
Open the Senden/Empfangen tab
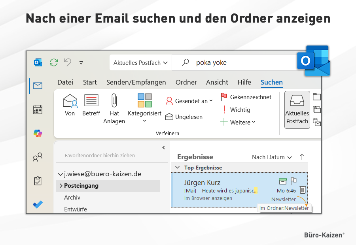[136, 82]
